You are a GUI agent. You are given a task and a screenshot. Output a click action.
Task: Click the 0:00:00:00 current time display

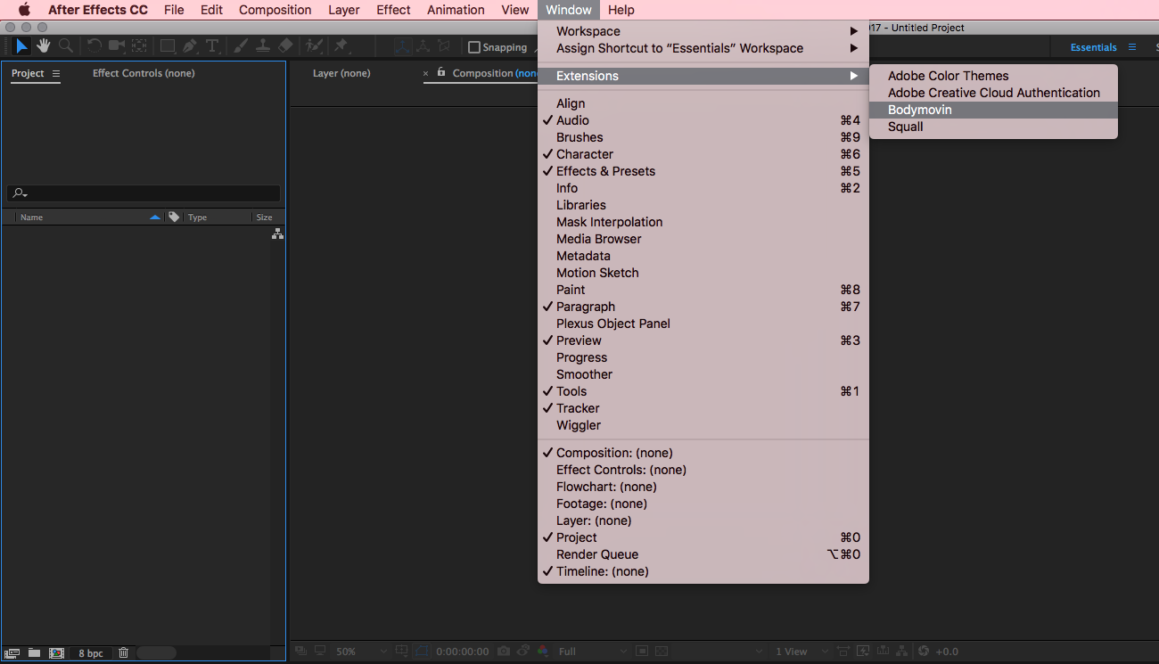point(462,652)
